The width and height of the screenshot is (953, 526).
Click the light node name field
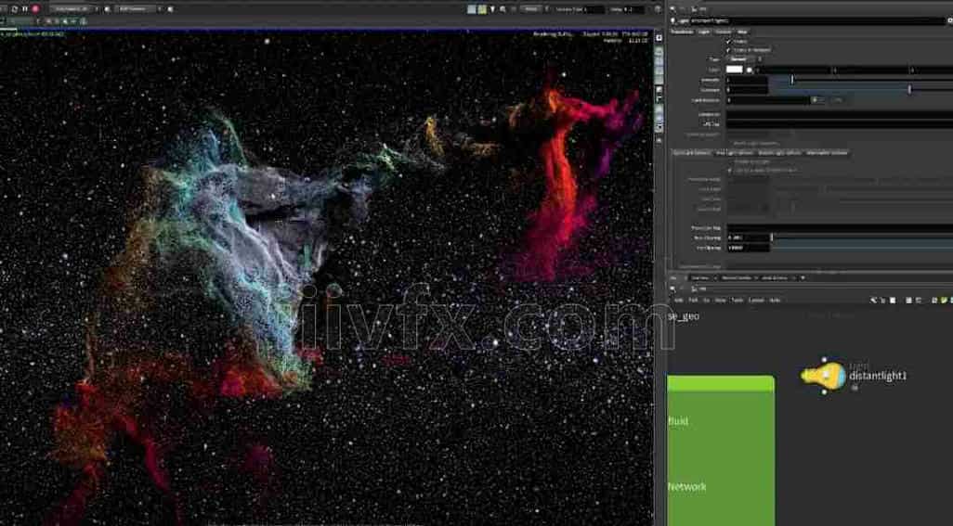pos(817,20)
